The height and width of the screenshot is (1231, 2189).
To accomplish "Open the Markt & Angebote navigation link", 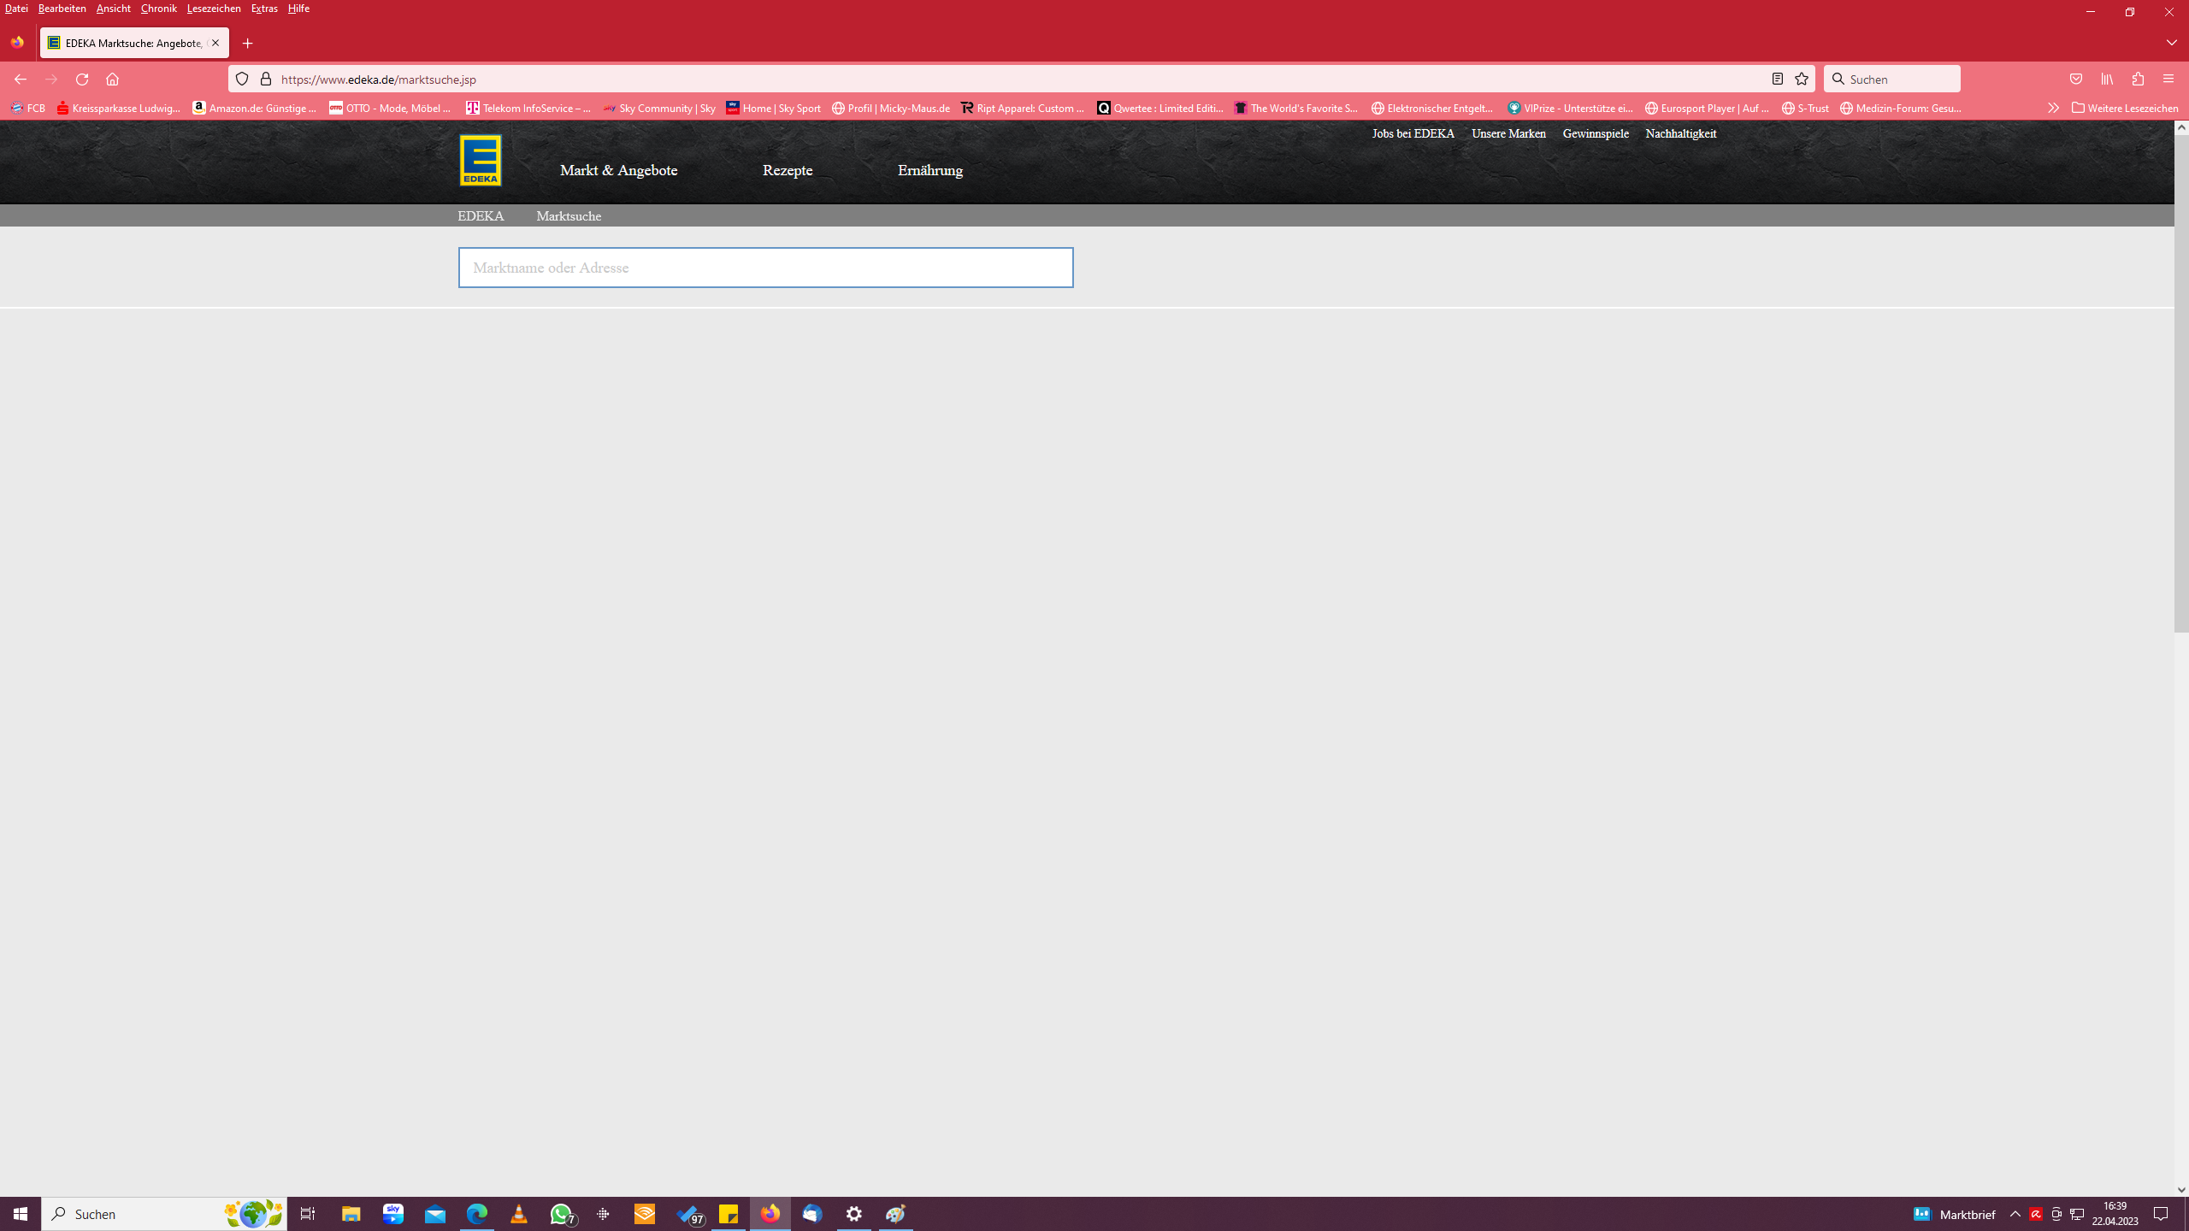I will 618,170.
